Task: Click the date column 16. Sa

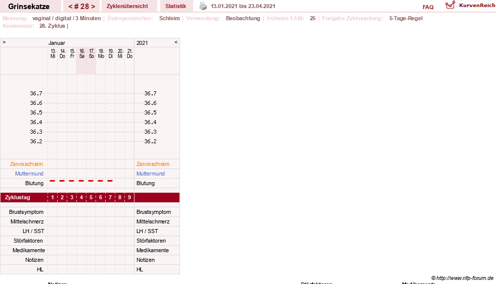Action: (x=82, y=53)
